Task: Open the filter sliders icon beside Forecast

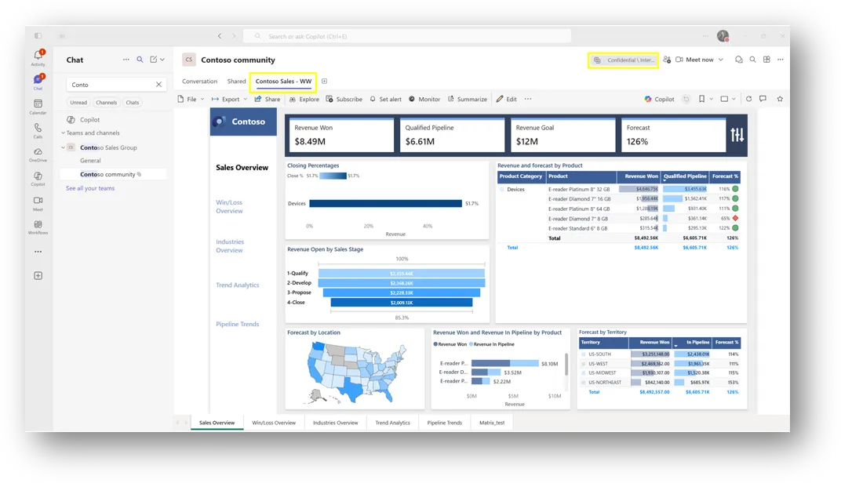Action: 737,135
